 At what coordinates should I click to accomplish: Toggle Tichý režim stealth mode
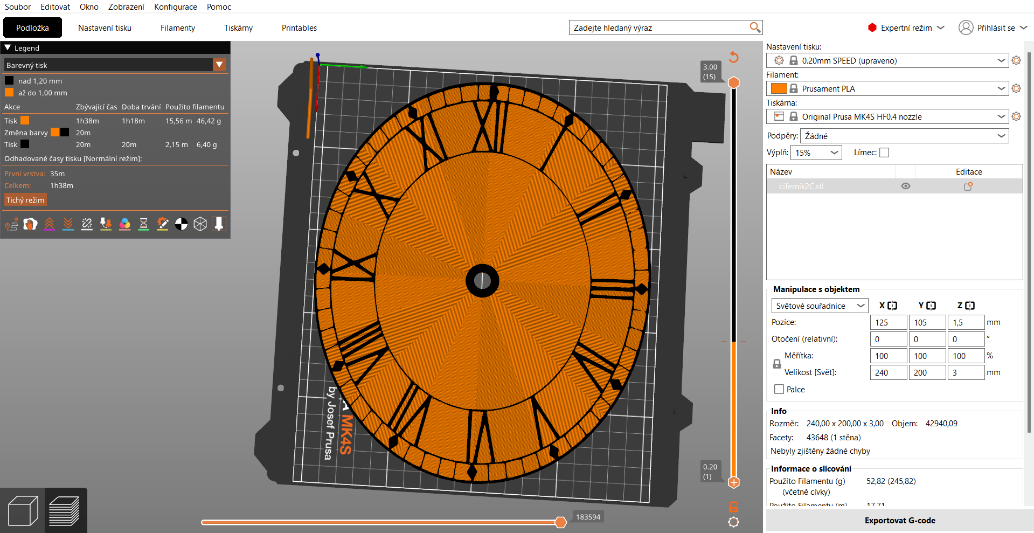click(x=25, y=200)
